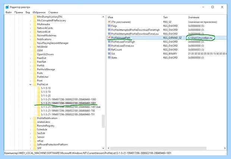Screen dimensions: 231x159
Task: Maximize the Registry Editor window
Action: 213,7
